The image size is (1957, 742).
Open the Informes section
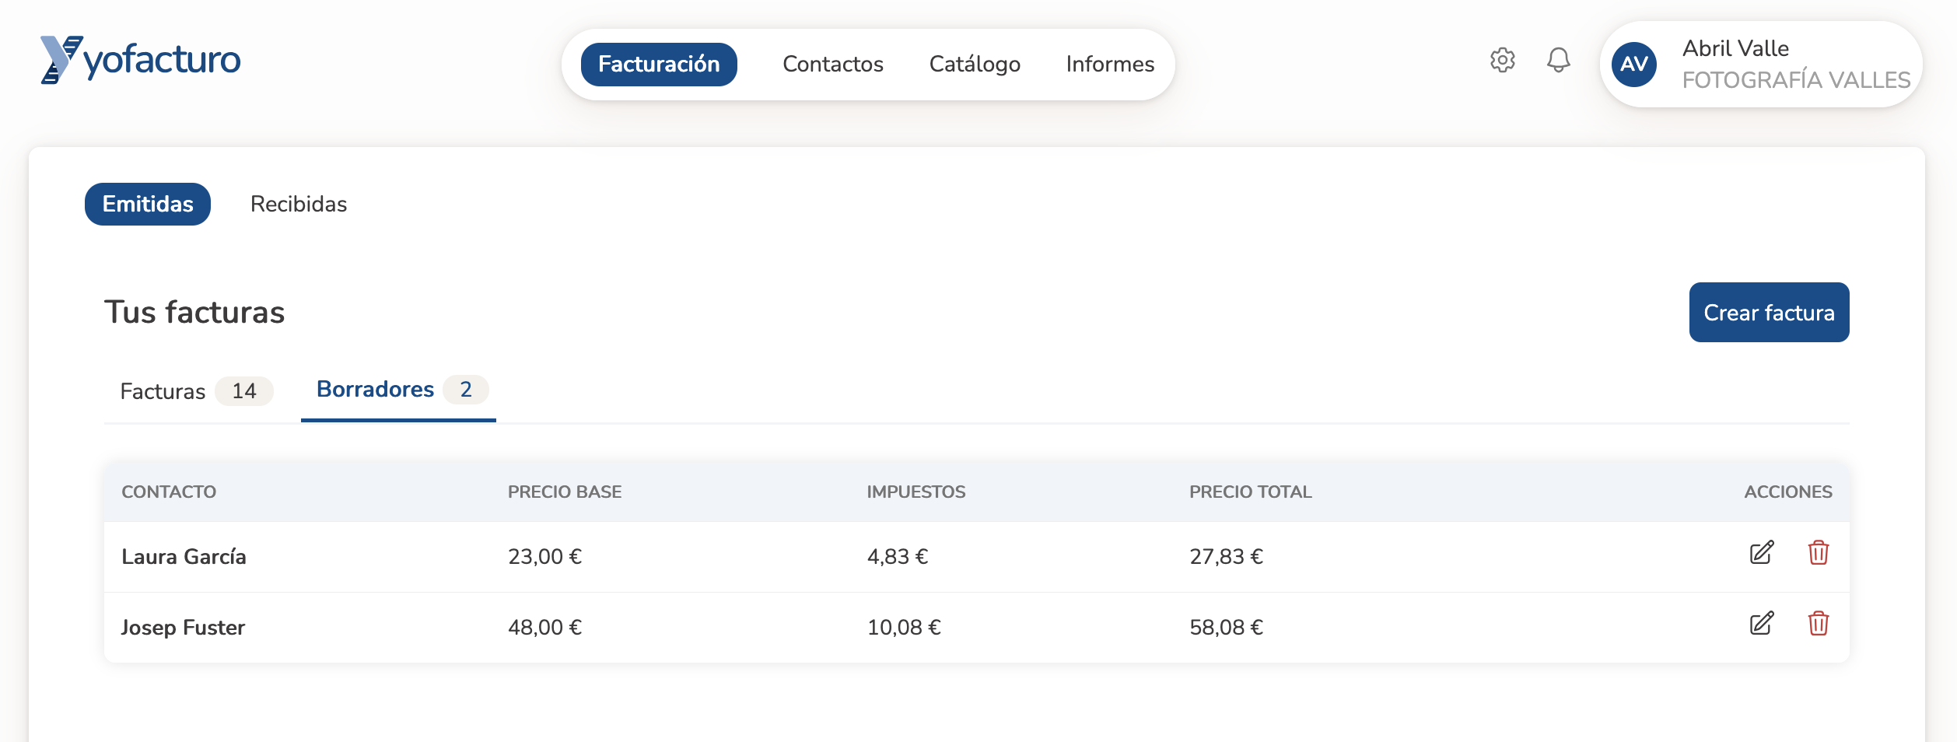click(1110, 65)
